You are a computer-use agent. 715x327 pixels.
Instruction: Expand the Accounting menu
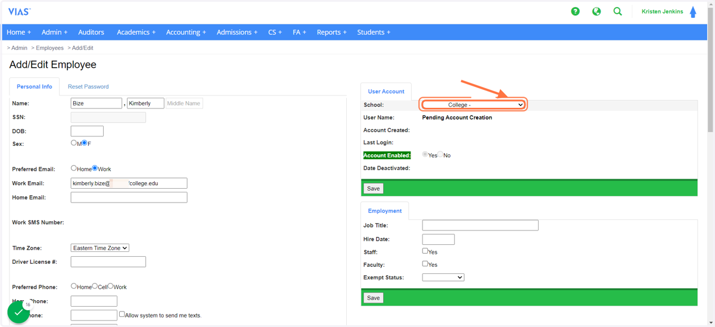186,32
